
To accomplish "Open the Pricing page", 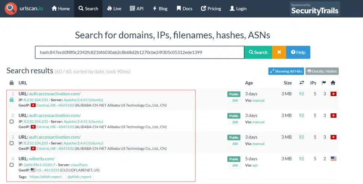I will [x=211, y=9].
